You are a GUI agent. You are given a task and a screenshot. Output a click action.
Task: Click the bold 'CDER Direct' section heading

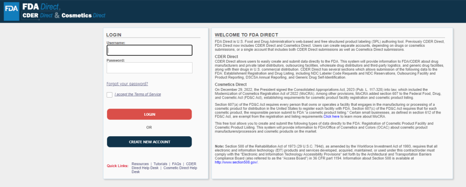click(x=227, y=57)
